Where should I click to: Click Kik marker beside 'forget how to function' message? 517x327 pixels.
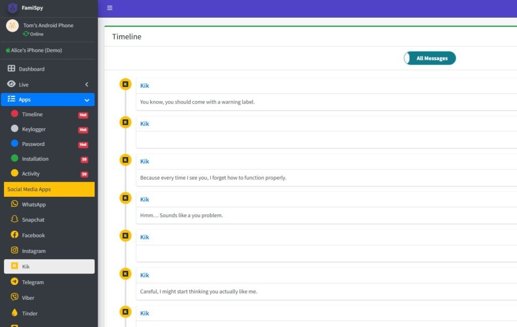pyautogui.click(x=125, y=160)
